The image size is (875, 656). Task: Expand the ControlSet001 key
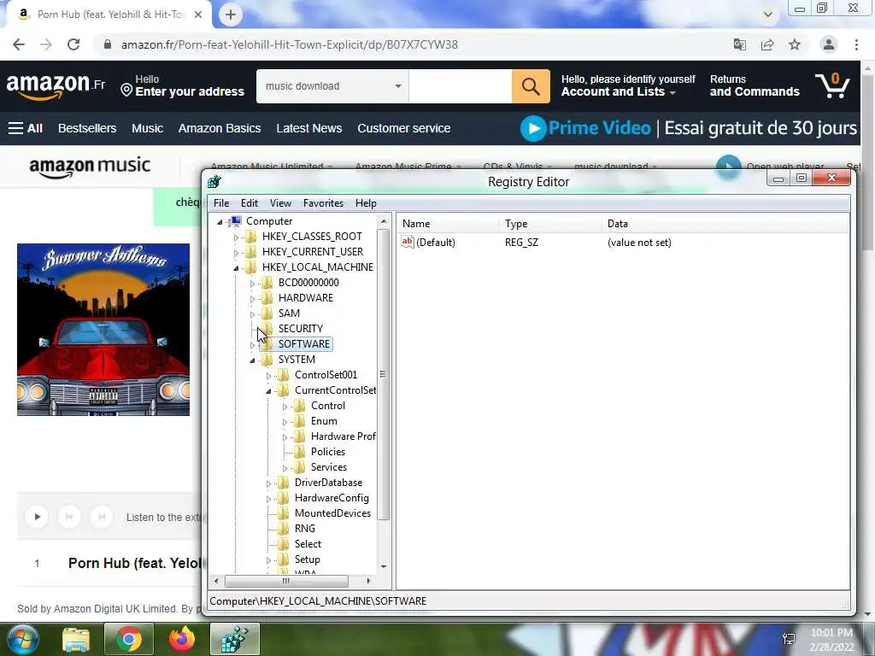click(268, 376)
